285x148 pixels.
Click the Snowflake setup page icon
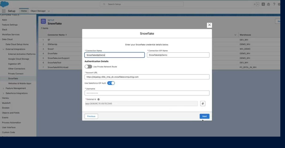click(x=43, y=21)
